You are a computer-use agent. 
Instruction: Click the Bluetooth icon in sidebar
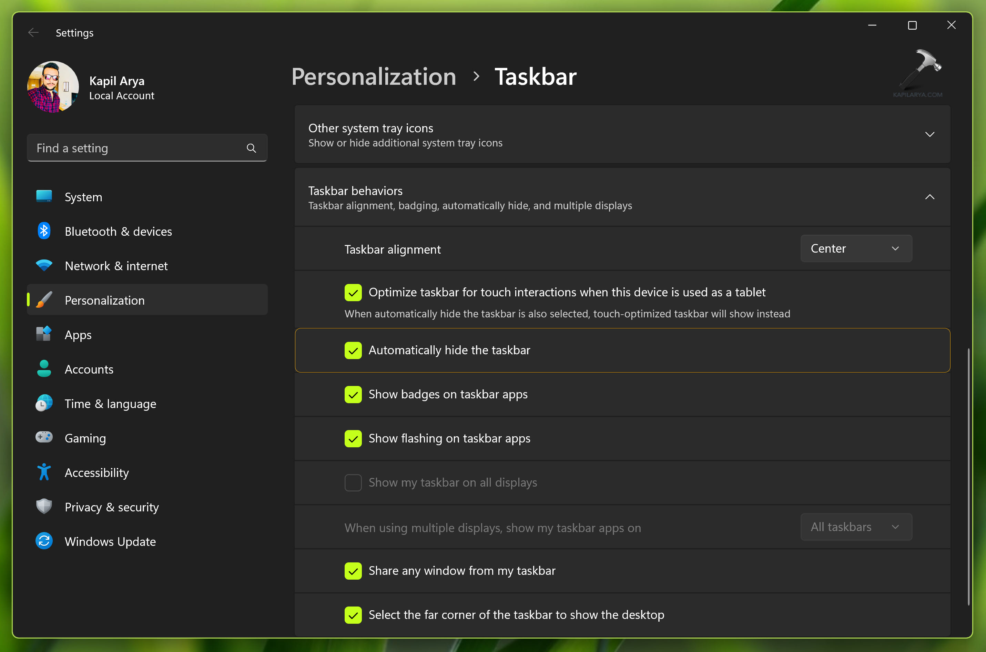44,231
